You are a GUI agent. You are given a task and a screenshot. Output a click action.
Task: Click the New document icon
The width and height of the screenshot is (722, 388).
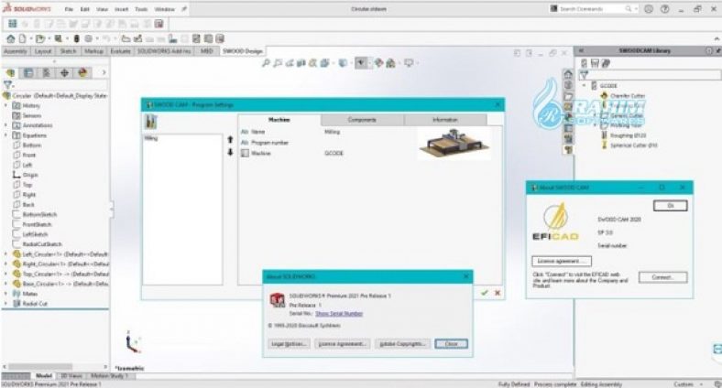coord(22,38)
